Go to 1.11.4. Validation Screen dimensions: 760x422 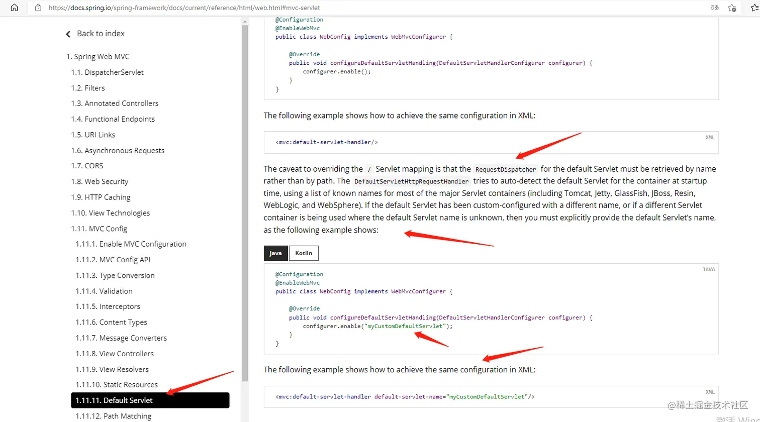104,291
